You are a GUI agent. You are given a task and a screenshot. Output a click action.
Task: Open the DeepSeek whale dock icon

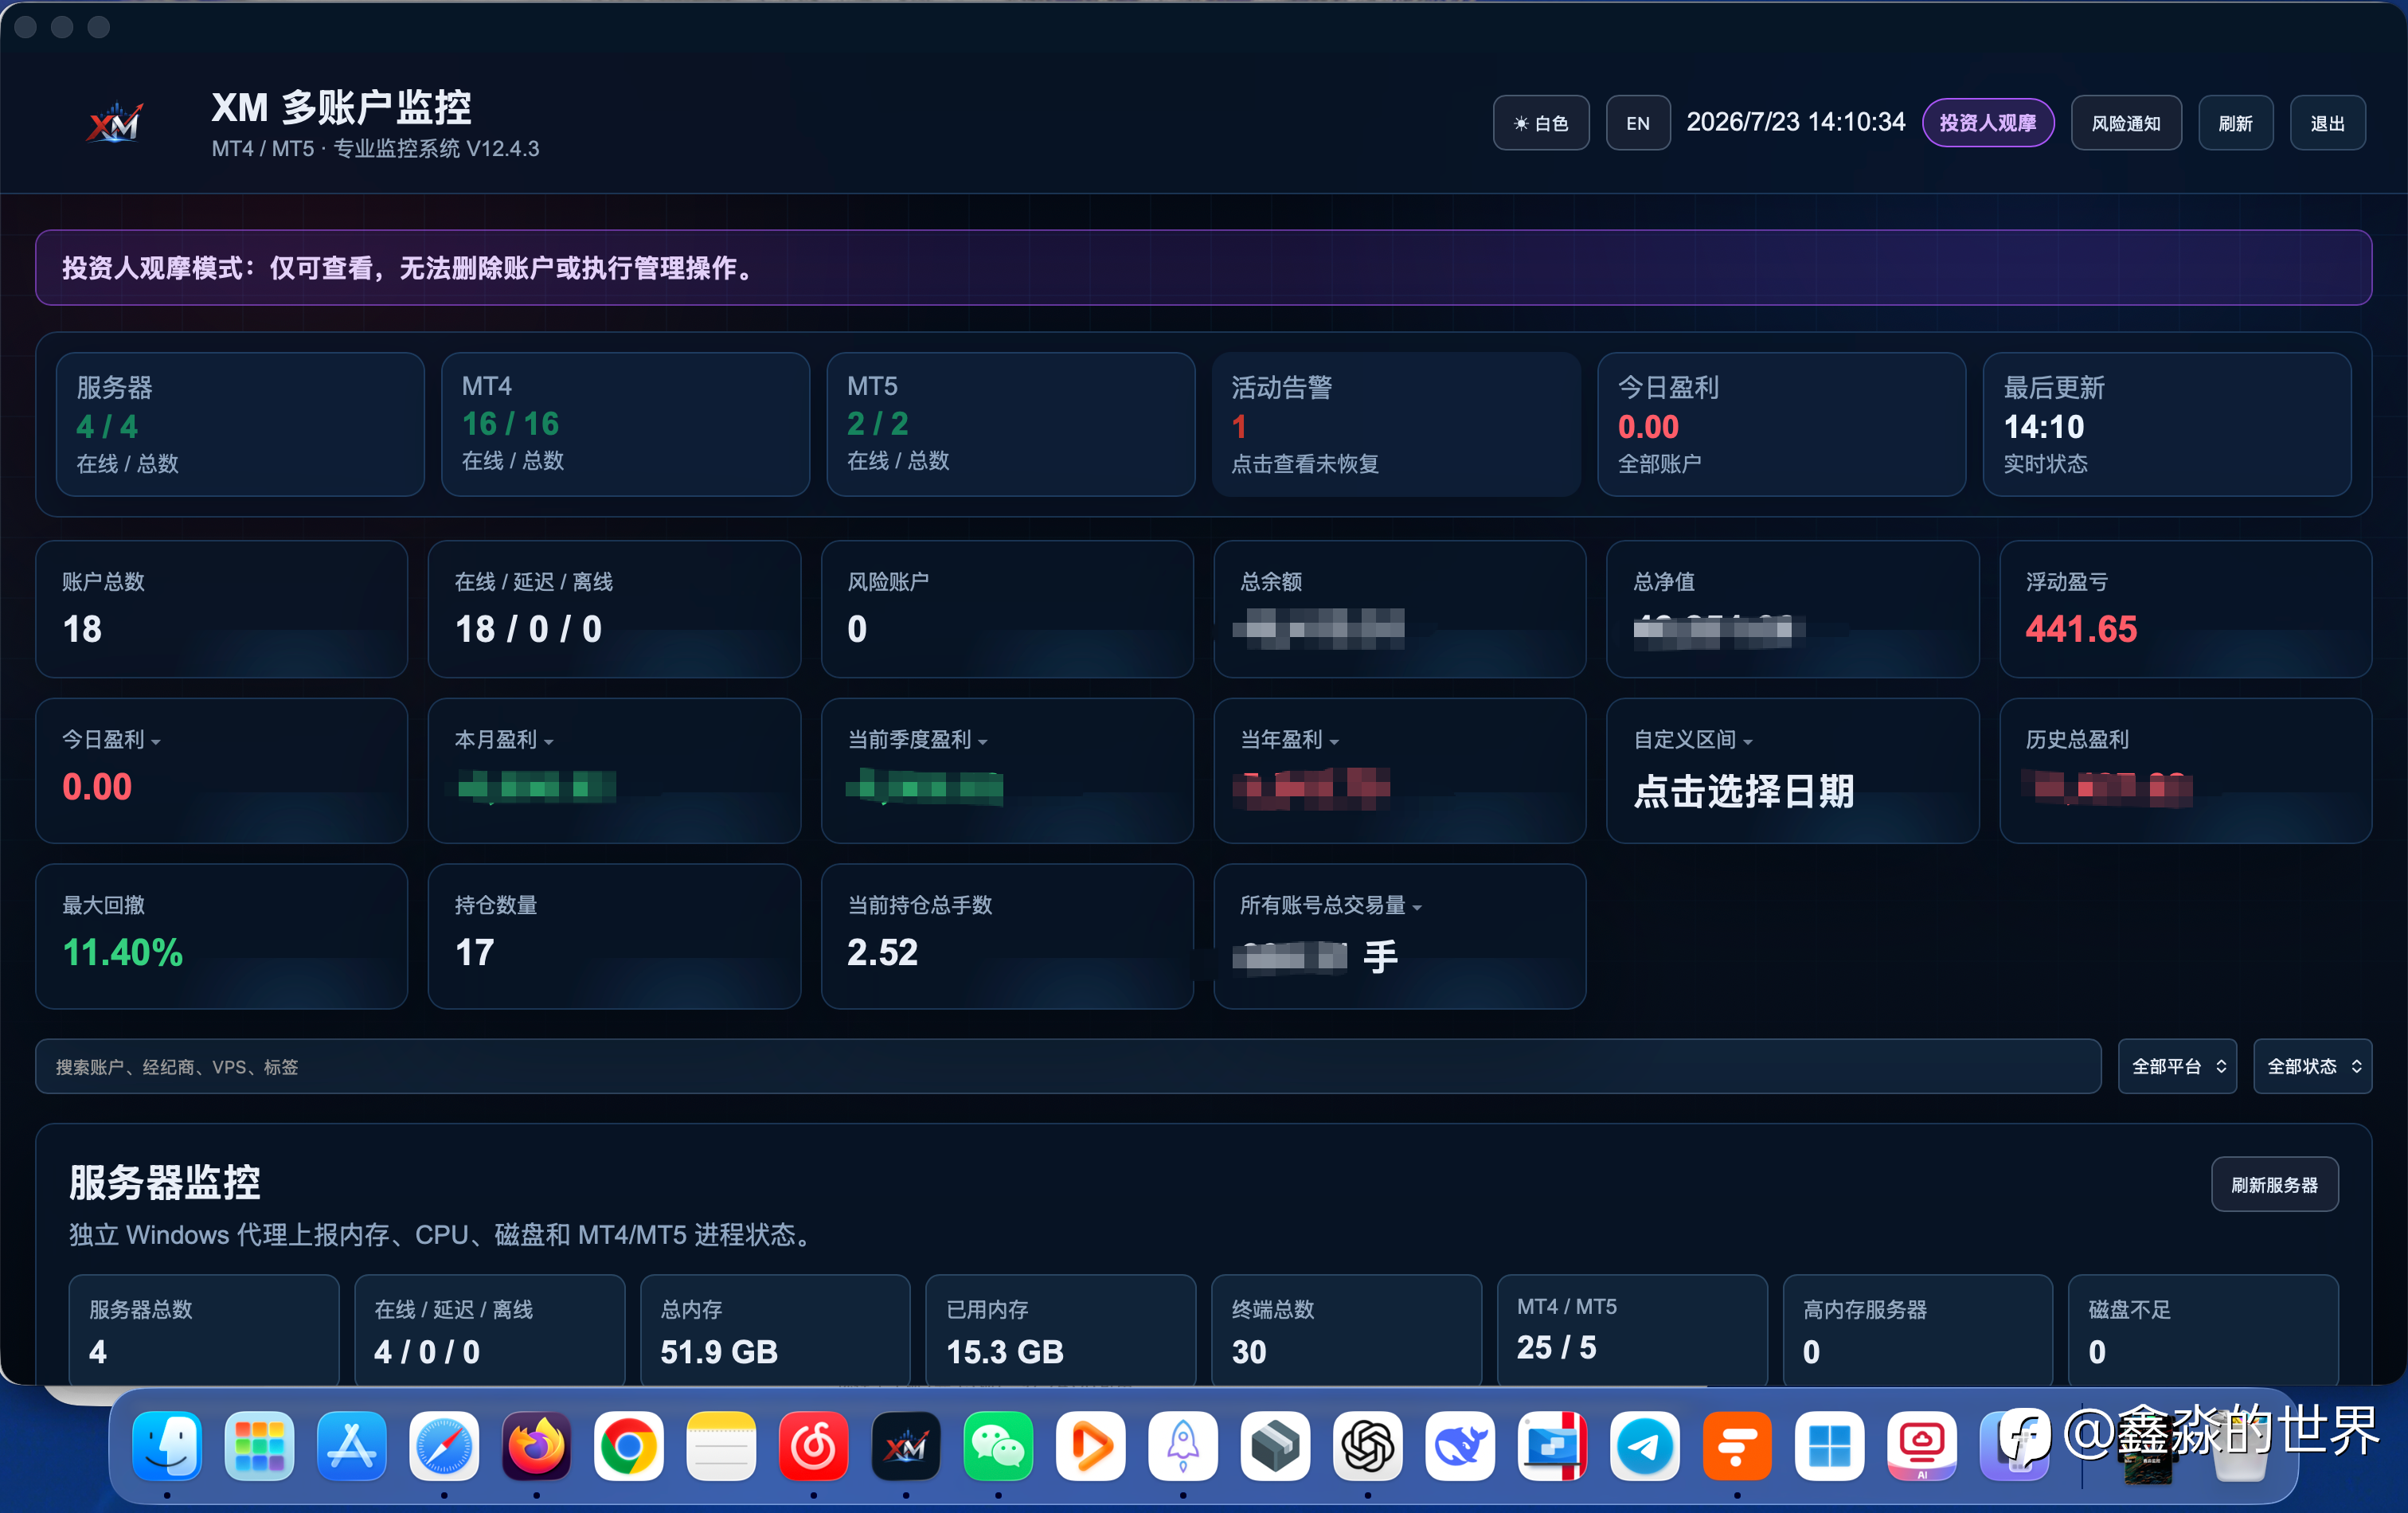[1460, 1445]
